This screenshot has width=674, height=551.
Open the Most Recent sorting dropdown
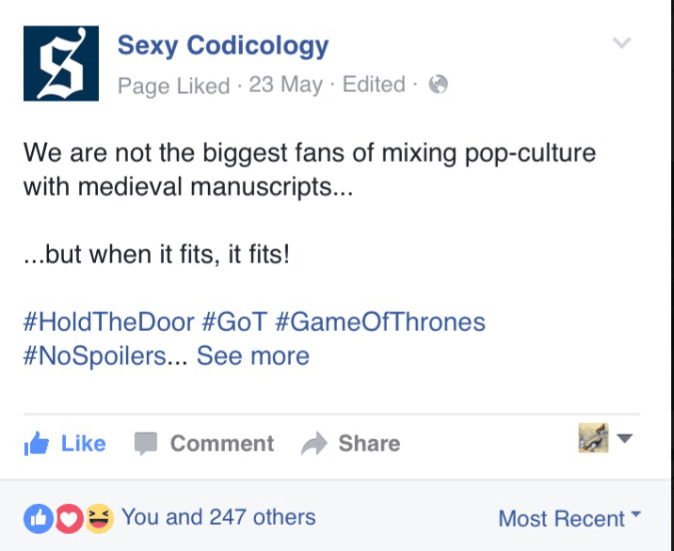pos(569,518)
